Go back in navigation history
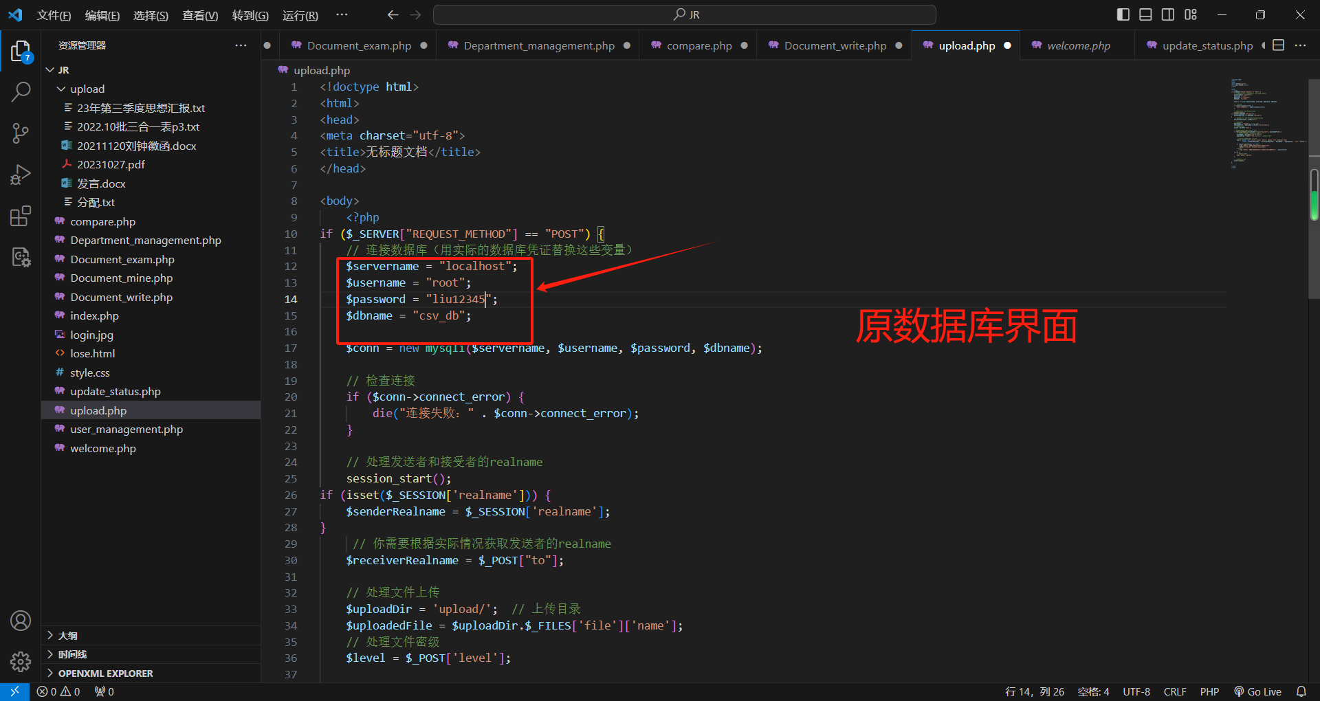The height and width of the screenshot is (701, 1320). click(x=393, y=14)
